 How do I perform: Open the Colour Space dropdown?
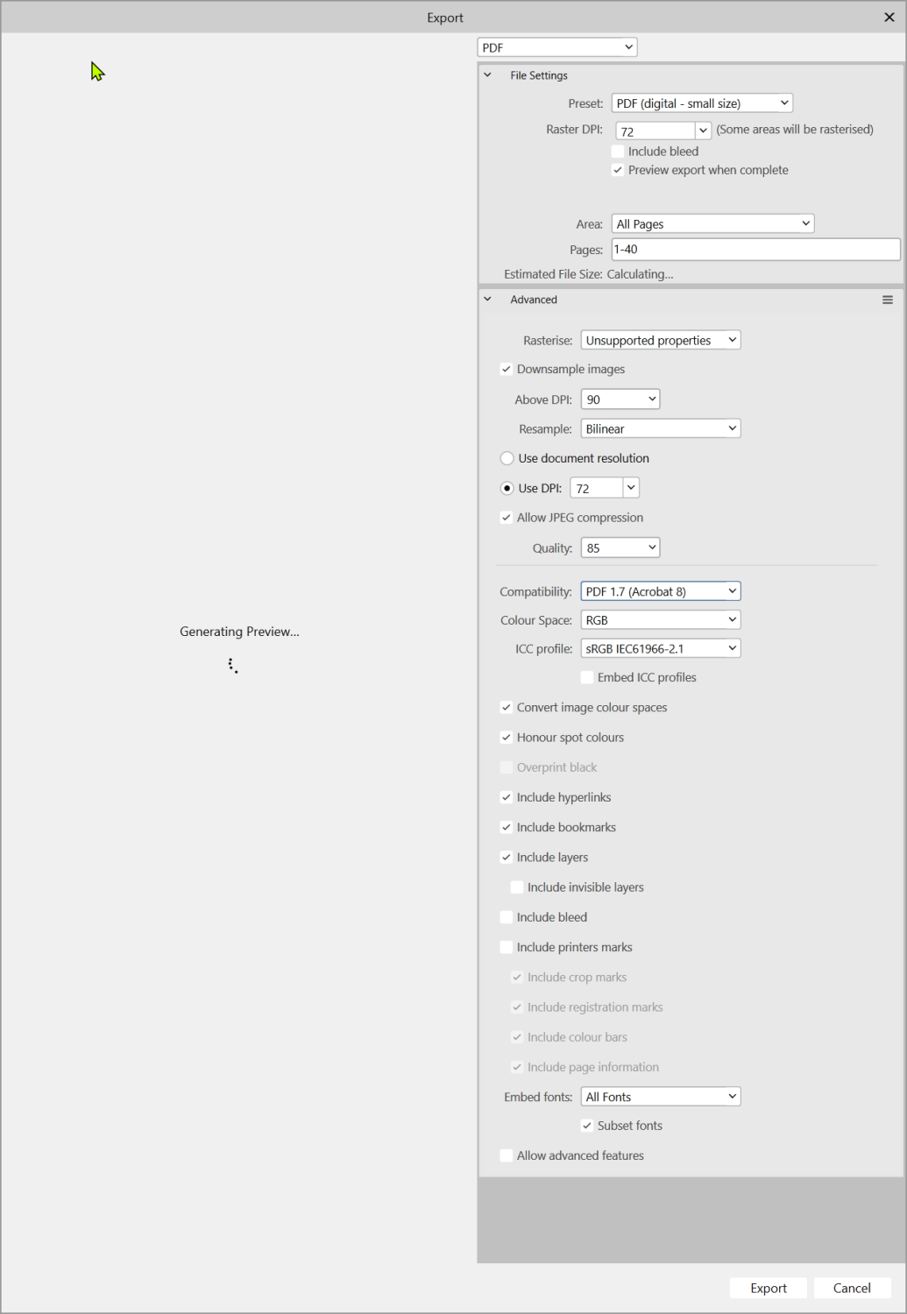[x=661, y=620]
